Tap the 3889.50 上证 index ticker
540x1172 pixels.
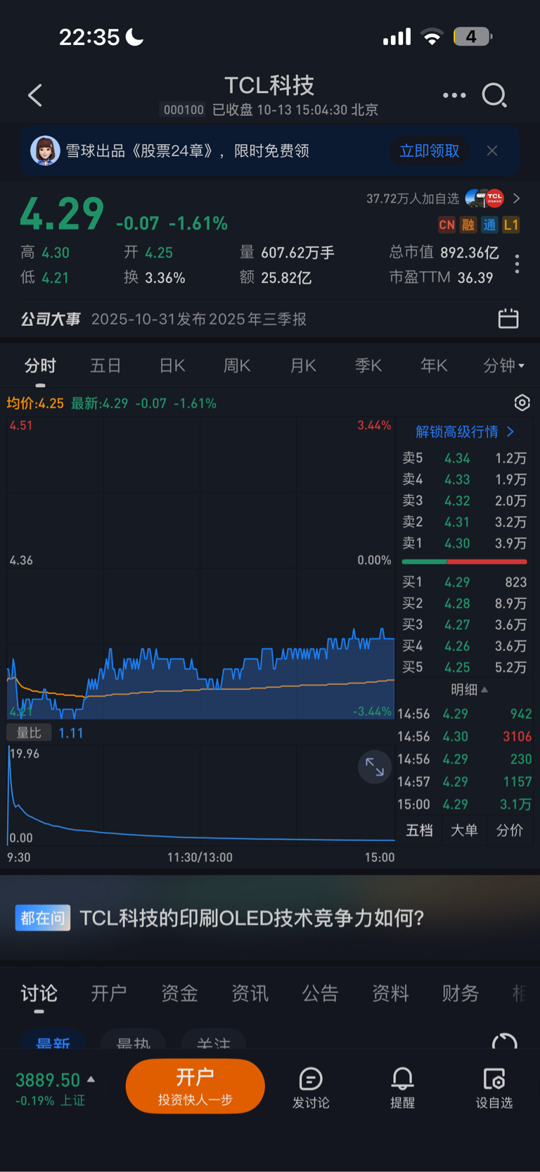tap(55, 1088)
